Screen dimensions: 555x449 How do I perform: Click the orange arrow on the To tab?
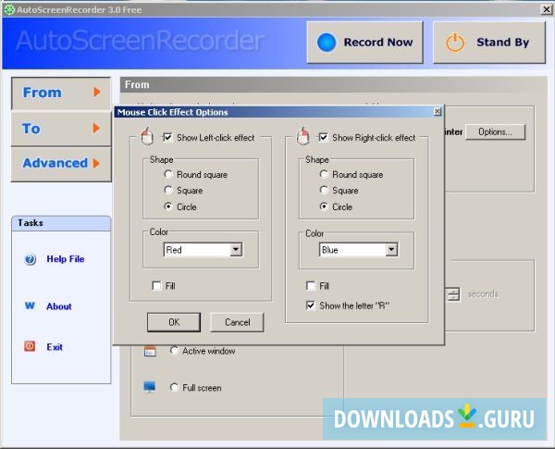coord(96,129)
